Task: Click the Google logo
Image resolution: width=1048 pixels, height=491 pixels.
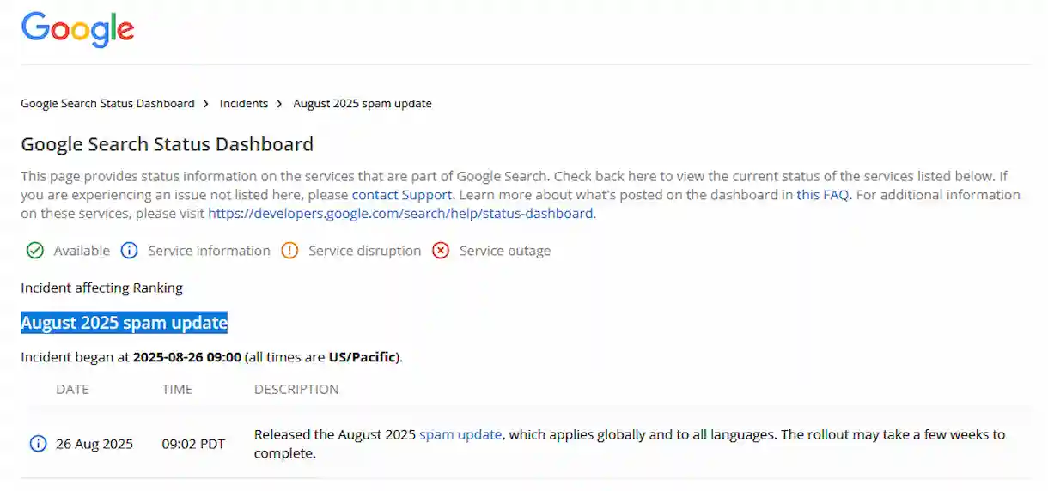Action: click(x=77, y=29)
